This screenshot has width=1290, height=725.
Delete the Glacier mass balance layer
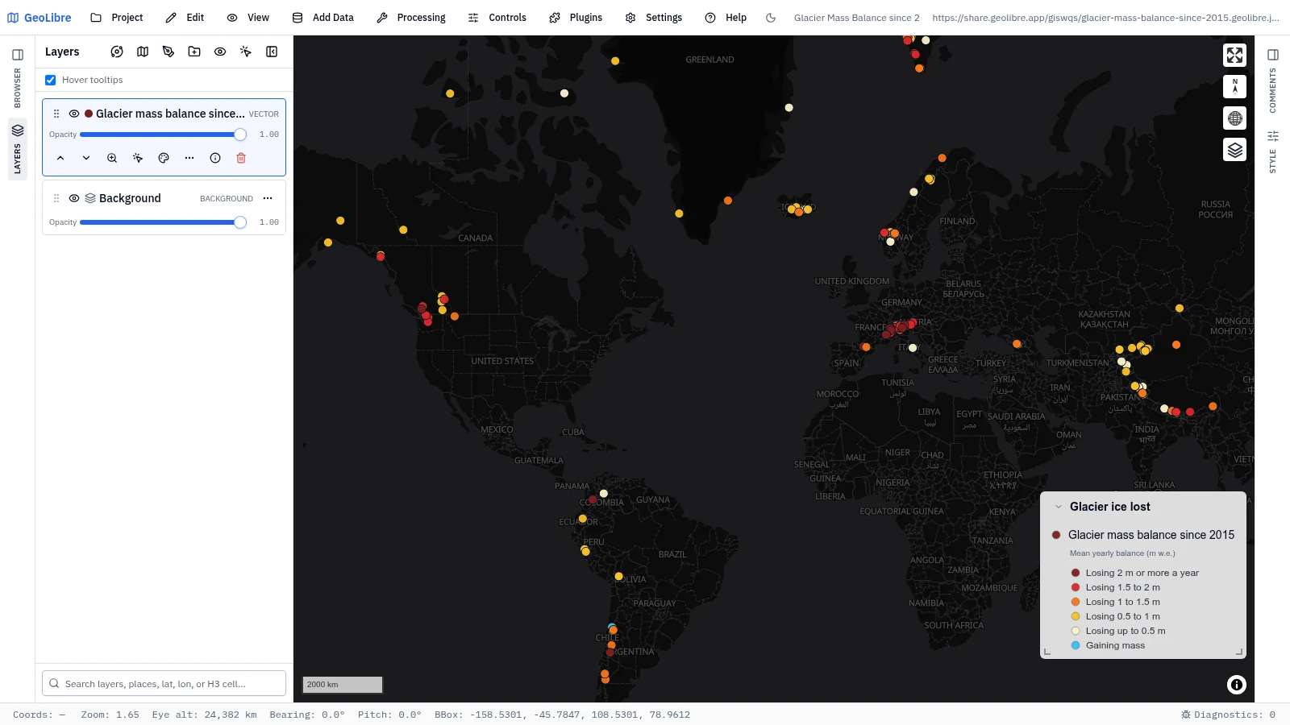241,158
